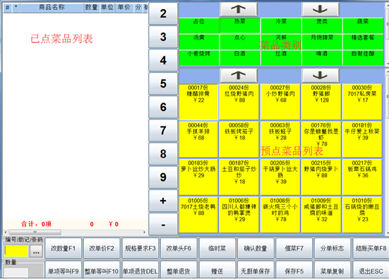Choose the 精选套餐 category
The image size is (389, 280).
tap(363, 42)
